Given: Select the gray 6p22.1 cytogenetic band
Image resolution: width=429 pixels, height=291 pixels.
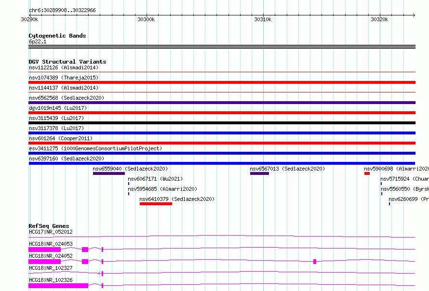Looking at the screenshot, I should point(222,47).
